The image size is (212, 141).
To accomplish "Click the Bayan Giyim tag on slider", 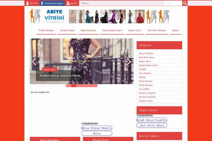I will pos(49,70).
